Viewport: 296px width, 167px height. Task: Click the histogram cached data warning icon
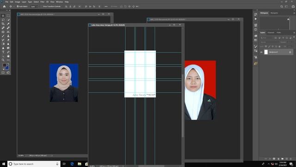pos(288,19)
